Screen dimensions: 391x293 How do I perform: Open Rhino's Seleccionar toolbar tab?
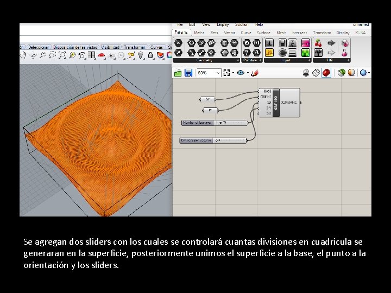pyautogui.click(x=39, y=47)
